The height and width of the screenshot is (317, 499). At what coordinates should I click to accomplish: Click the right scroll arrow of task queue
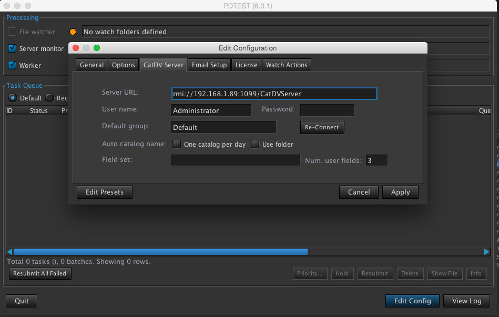[x=486, y=252]
